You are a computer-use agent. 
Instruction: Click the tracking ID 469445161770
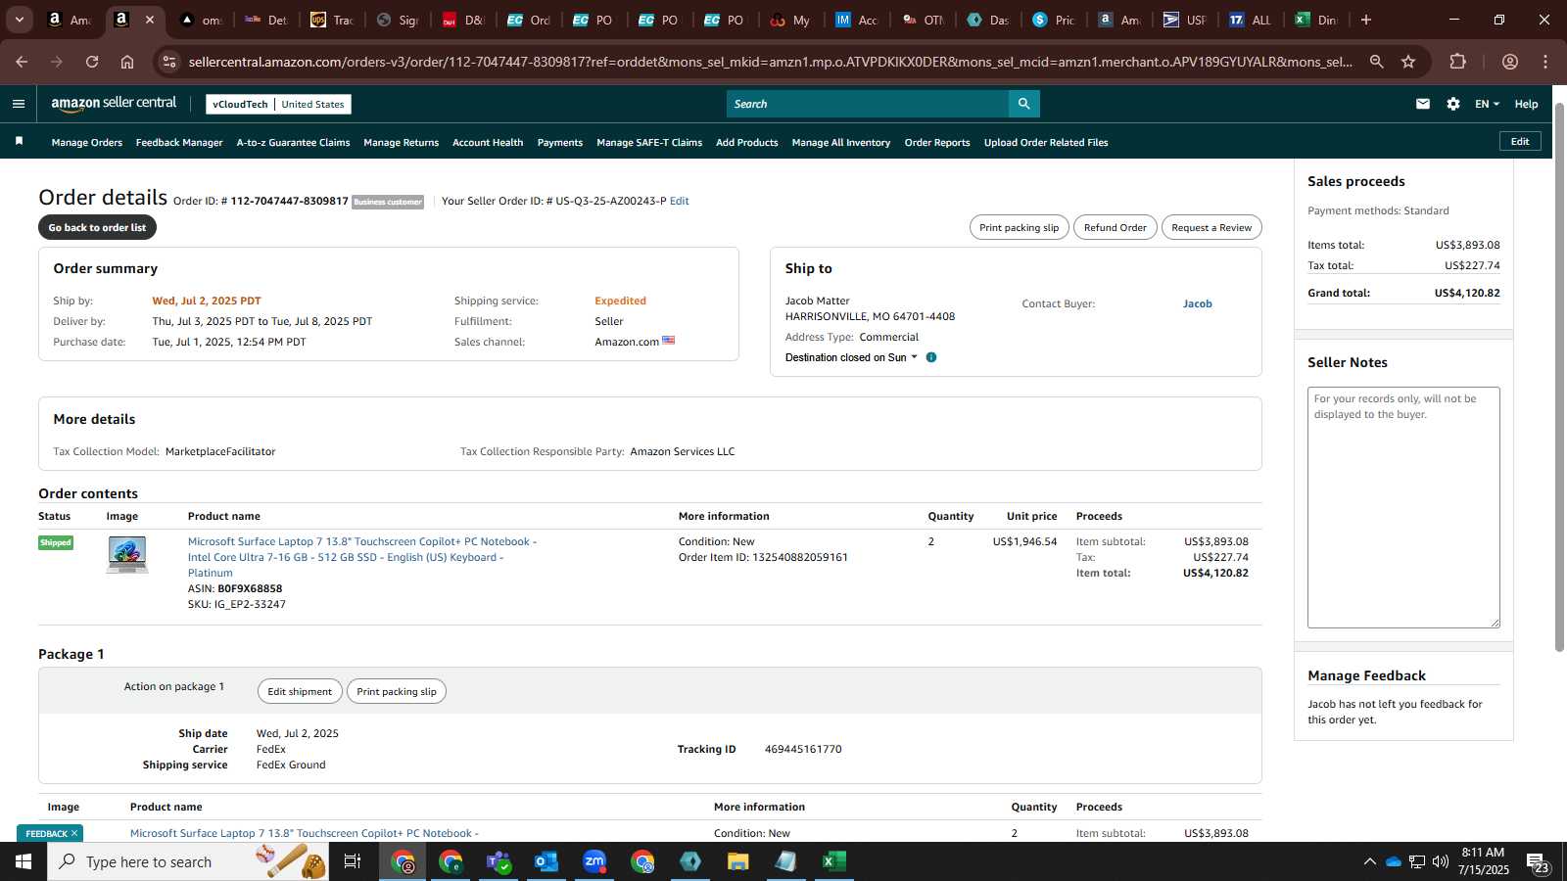803,749
